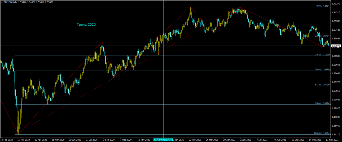
Task: Click the 29 Jun 2020 date on time axis
Action: coord(75,140)
